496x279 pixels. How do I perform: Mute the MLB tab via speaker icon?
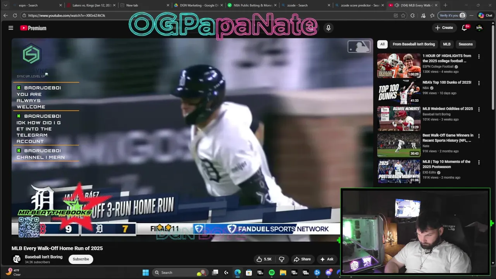pyautogui.click(x=396, y=5)
